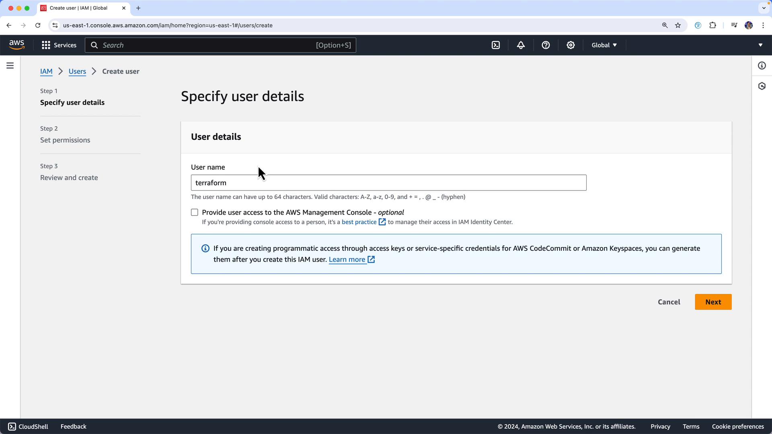772x434 pixels.
Task: Cancel user creation
Action: click(669, 302)
